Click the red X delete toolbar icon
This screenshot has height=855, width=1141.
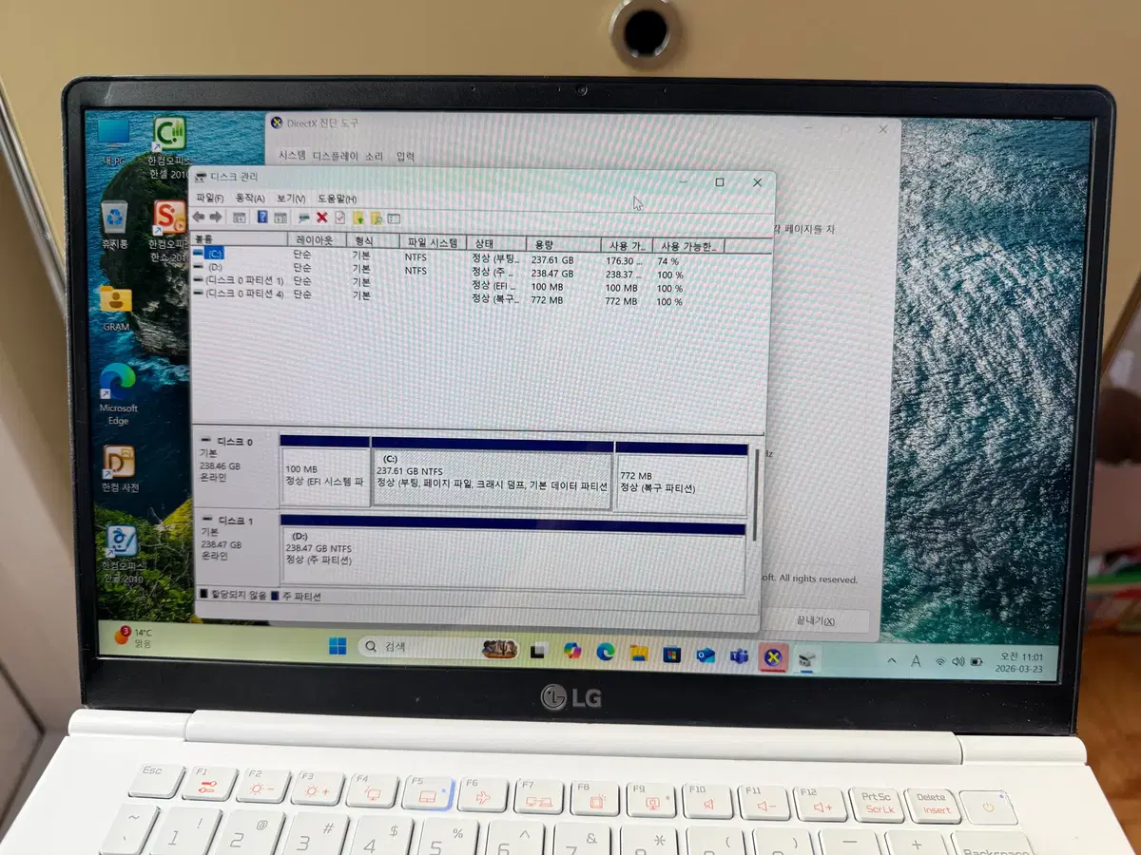click(x=322, y=218)
